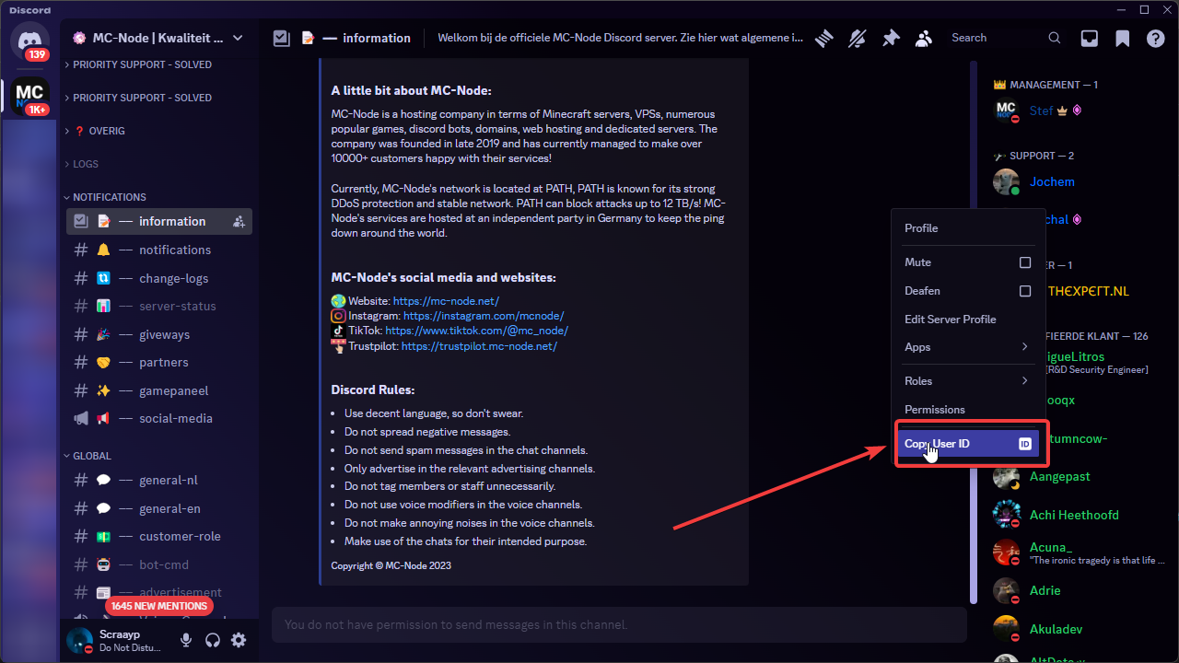
Task: Open the gamepaneel channel
Action: click(x=159, y=390)
